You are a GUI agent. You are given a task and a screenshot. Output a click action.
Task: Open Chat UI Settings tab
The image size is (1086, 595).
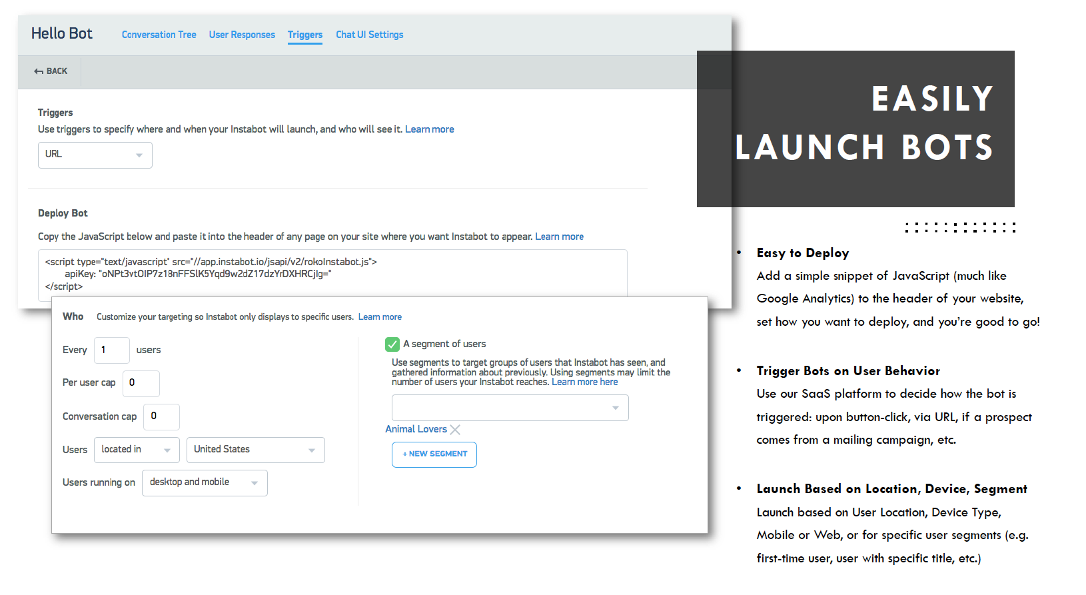point(370,35)
